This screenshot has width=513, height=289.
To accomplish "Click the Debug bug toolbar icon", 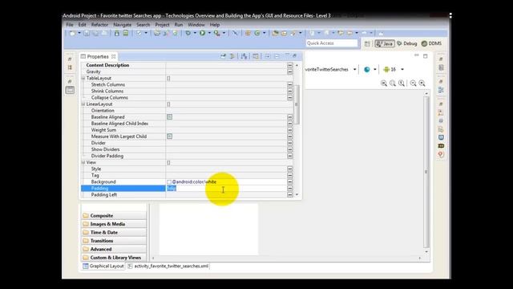I will point(188,33).
